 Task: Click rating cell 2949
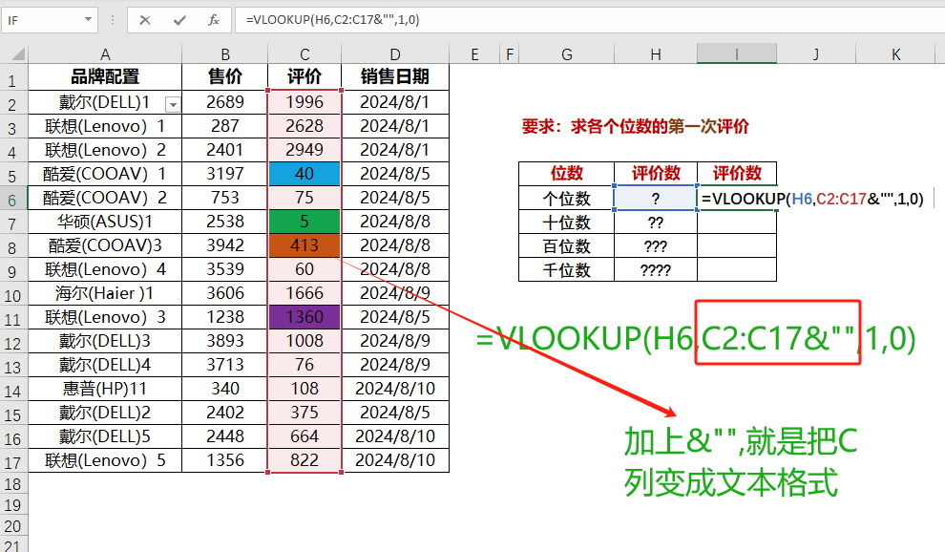pyautogui.click(x=304, y=150)
